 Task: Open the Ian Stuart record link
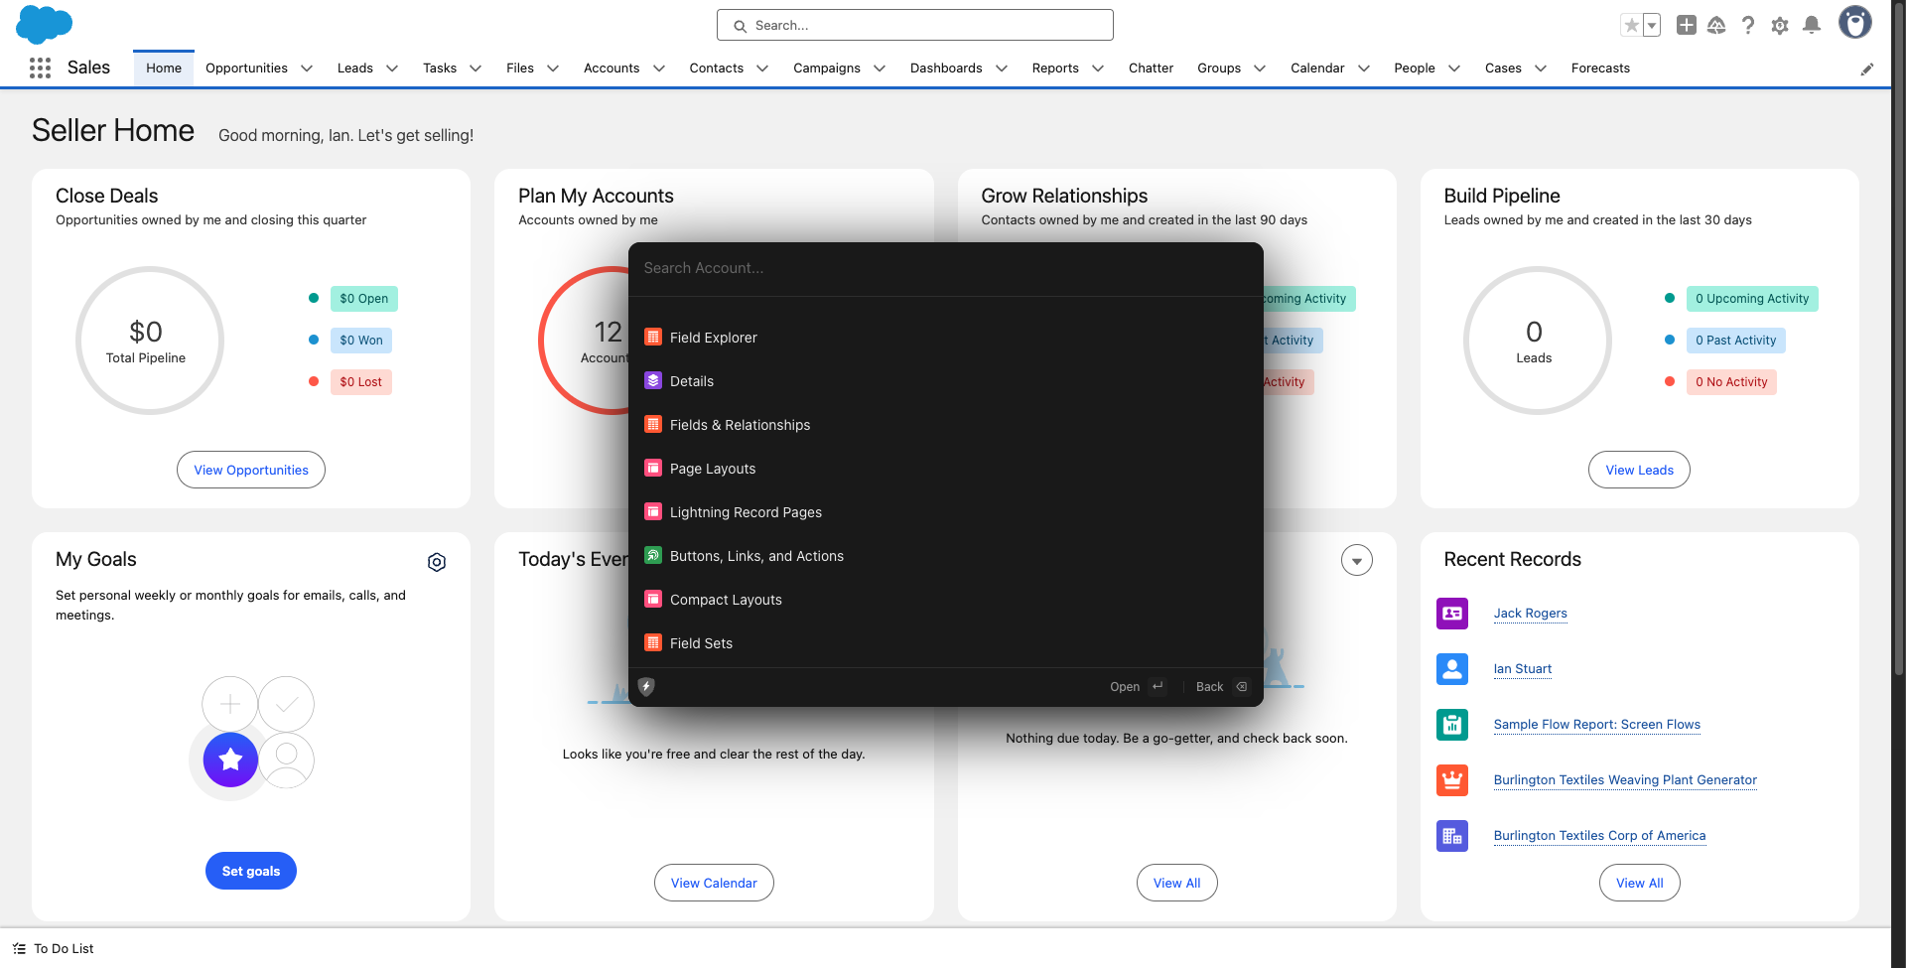pos(1522,669)
